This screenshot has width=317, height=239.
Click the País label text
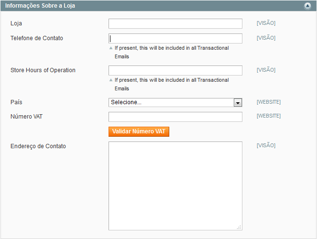[16, 102]
